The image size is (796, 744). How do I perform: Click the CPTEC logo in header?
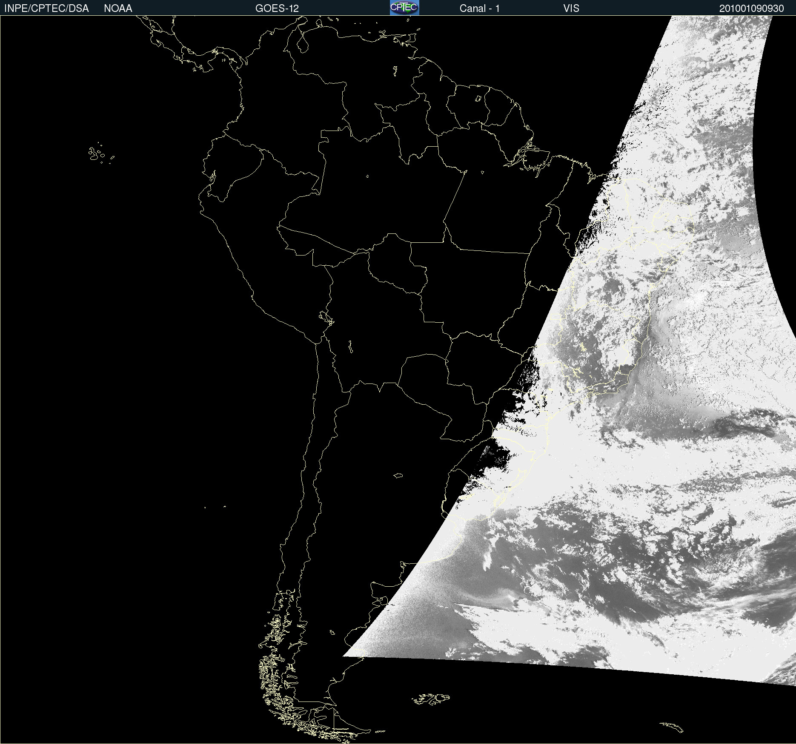pyautogui.click(x=404, y=8)
